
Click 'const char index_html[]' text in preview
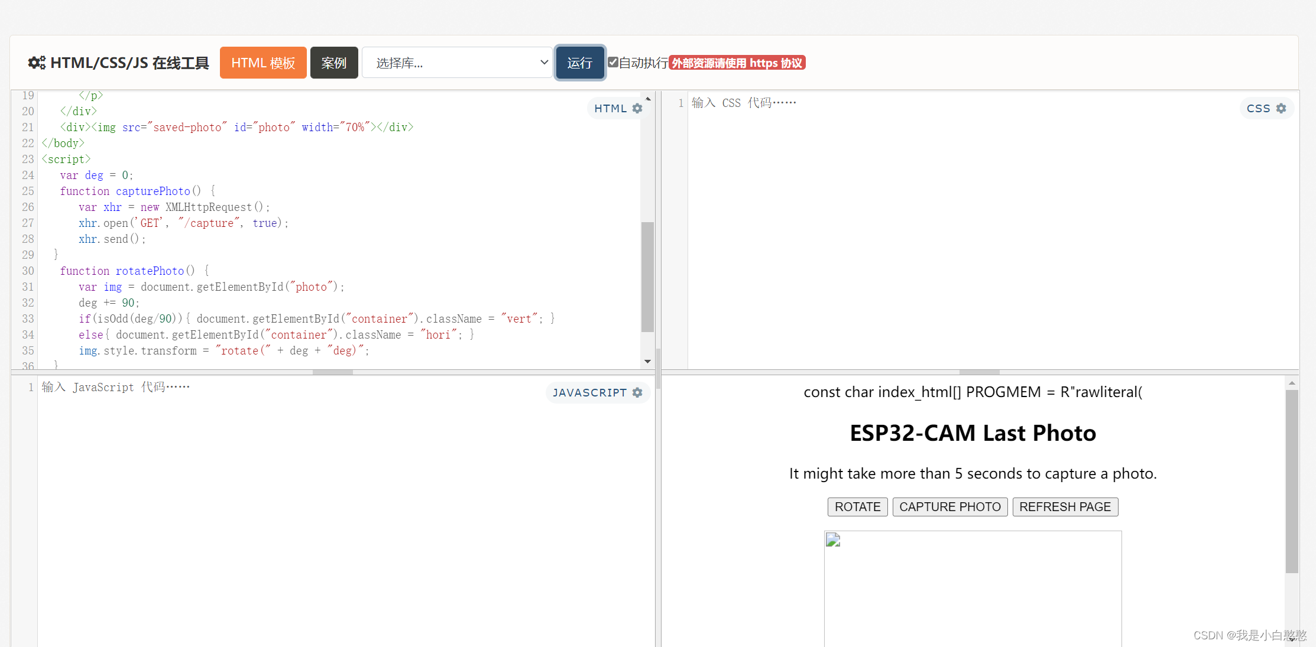click(x=883, y=392)
